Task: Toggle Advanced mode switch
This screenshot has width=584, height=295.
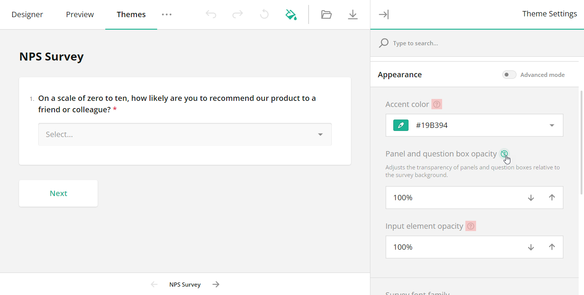Action: [509, 75]
